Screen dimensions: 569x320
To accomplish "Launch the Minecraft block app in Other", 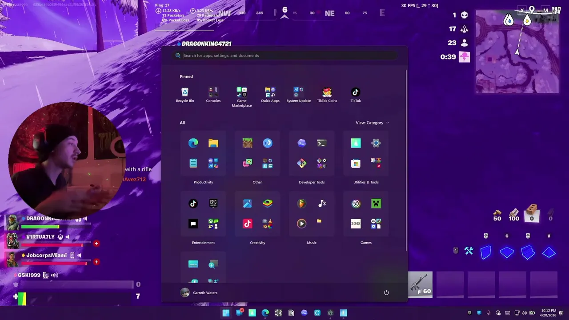I will pyautogui.click(x=247, y=143).
